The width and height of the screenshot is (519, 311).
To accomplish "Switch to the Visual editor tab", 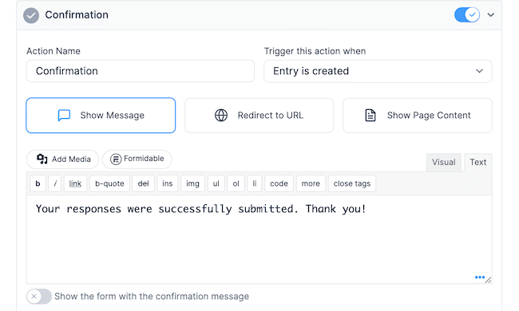I will pyautogui.click(x=443, y=162).
